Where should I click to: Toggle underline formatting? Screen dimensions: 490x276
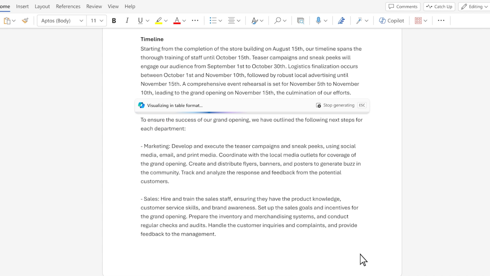pyautogui.click(x=140, y=20)
